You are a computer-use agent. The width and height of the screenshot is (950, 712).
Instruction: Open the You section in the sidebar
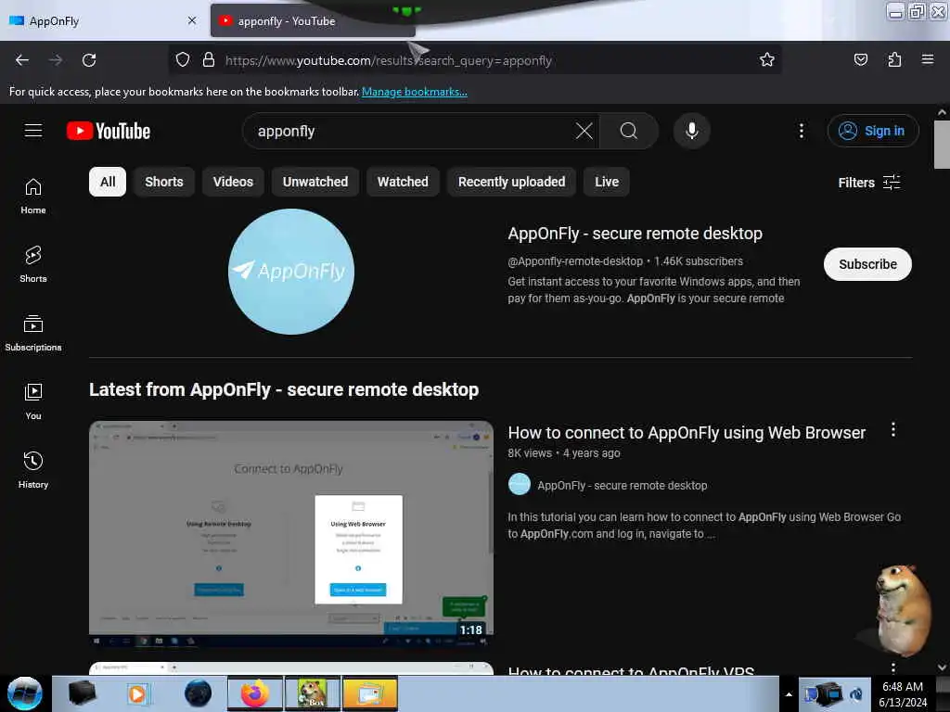click(x=33, y=401)
